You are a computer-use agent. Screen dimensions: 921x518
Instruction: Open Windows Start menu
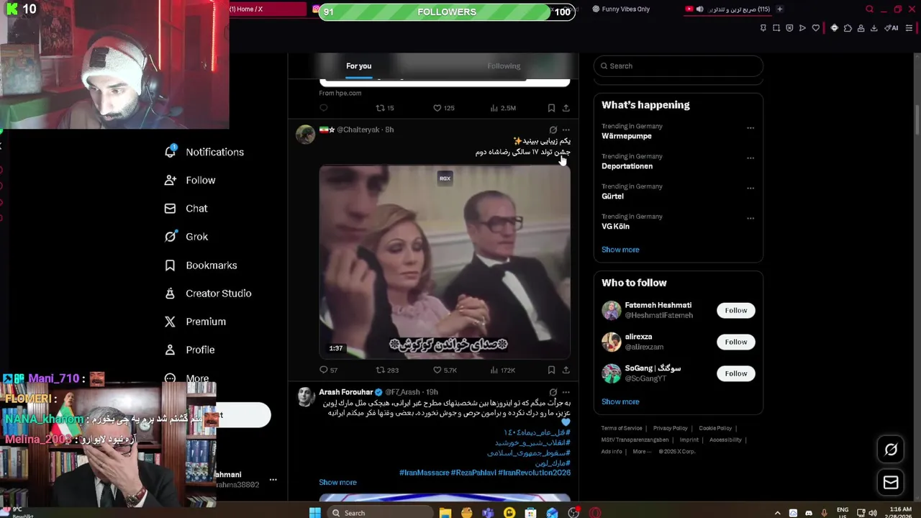click(314, 513)
